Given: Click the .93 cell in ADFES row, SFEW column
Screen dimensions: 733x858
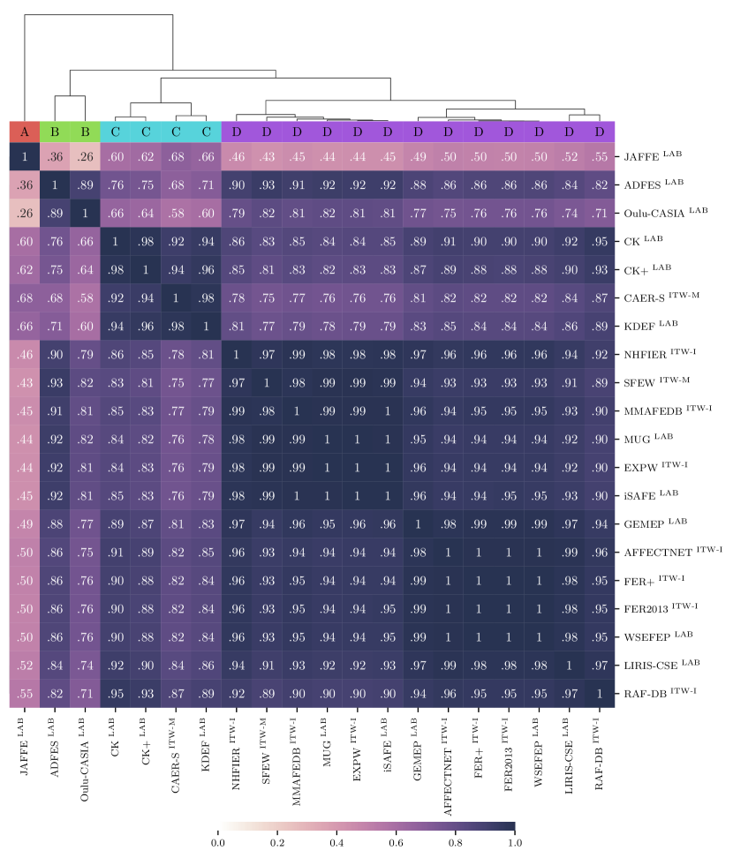Looking at the screenshot, I should click(x=267, y=185).
